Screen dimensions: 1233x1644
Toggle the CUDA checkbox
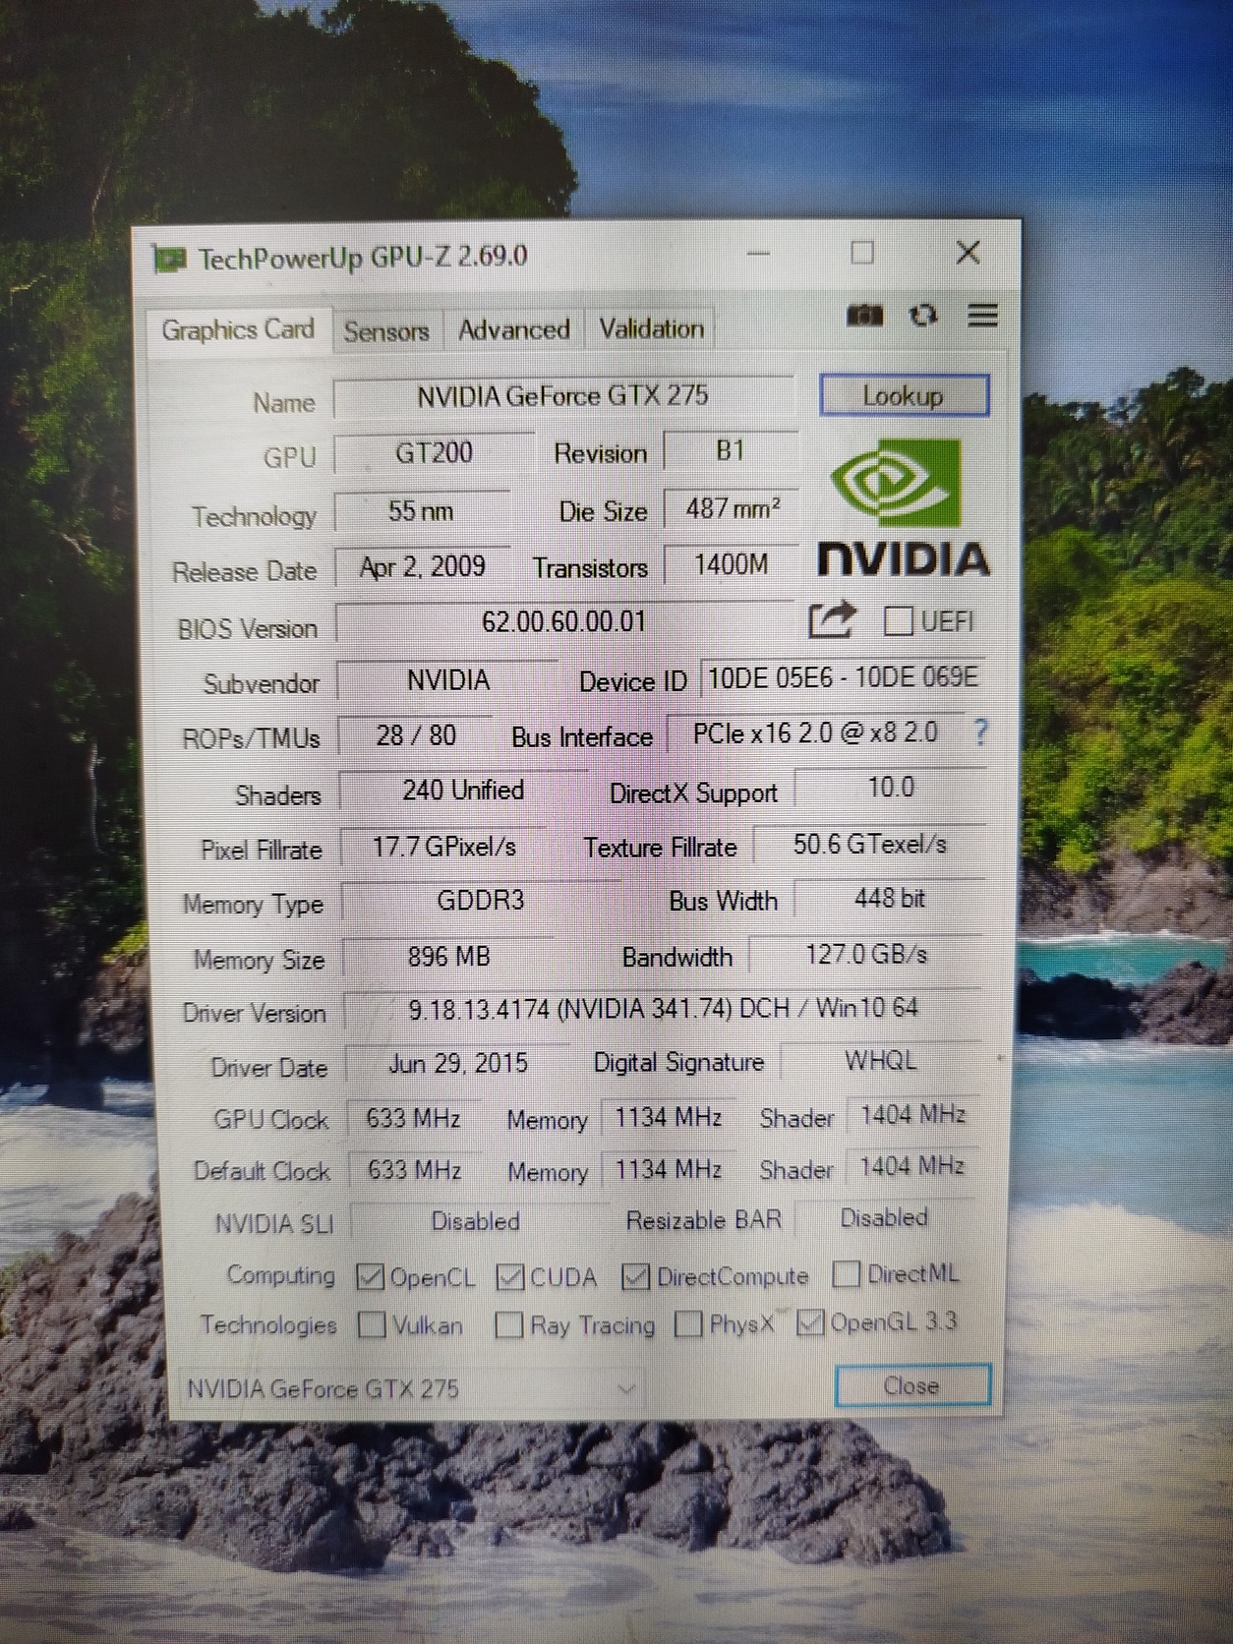(509, 1276)
